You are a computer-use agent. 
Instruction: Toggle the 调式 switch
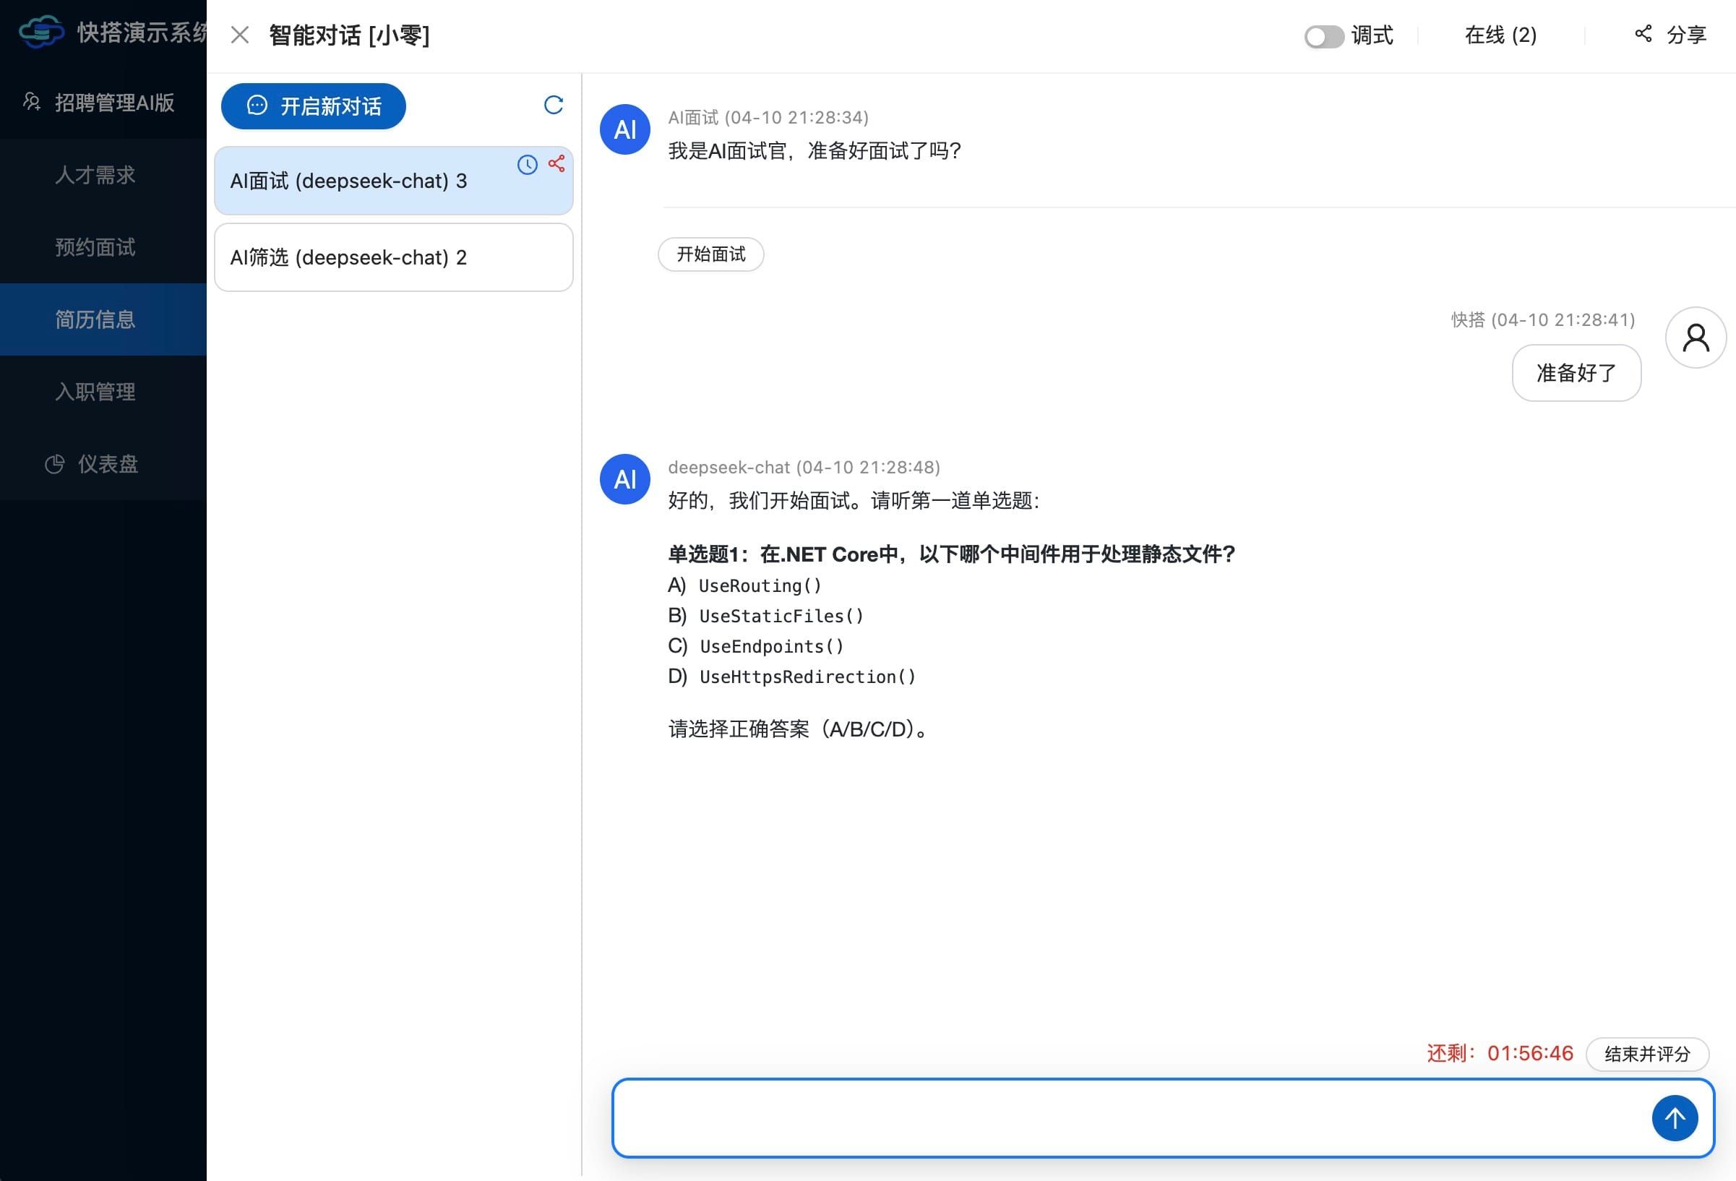1323,36
